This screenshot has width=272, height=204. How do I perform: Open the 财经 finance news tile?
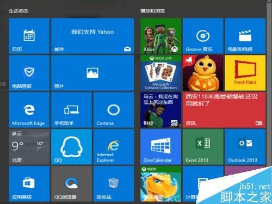tap(160, 110)
